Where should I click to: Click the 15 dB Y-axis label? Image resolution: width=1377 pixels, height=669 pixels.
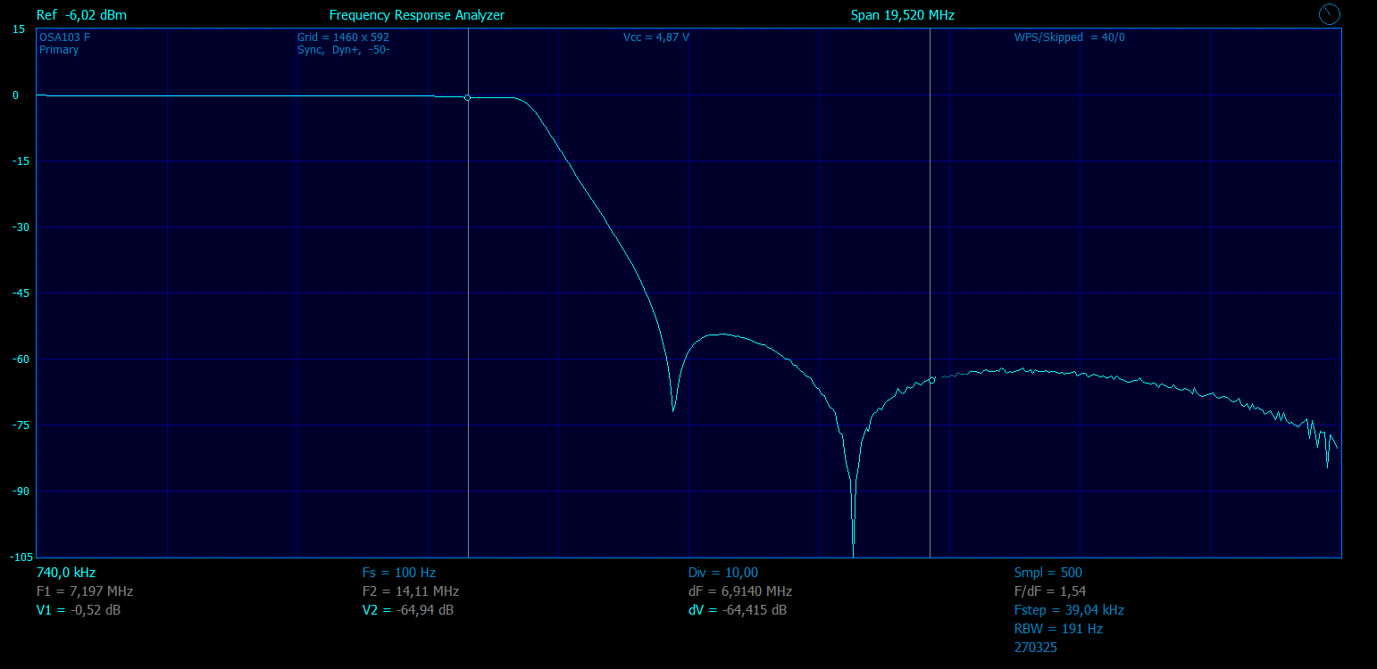19,29
